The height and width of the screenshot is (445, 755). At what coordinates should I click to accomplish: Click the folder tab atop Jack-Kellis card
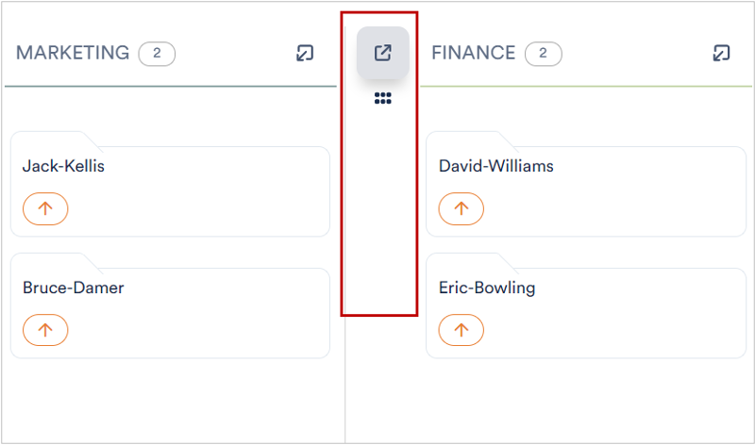point(56,139)
